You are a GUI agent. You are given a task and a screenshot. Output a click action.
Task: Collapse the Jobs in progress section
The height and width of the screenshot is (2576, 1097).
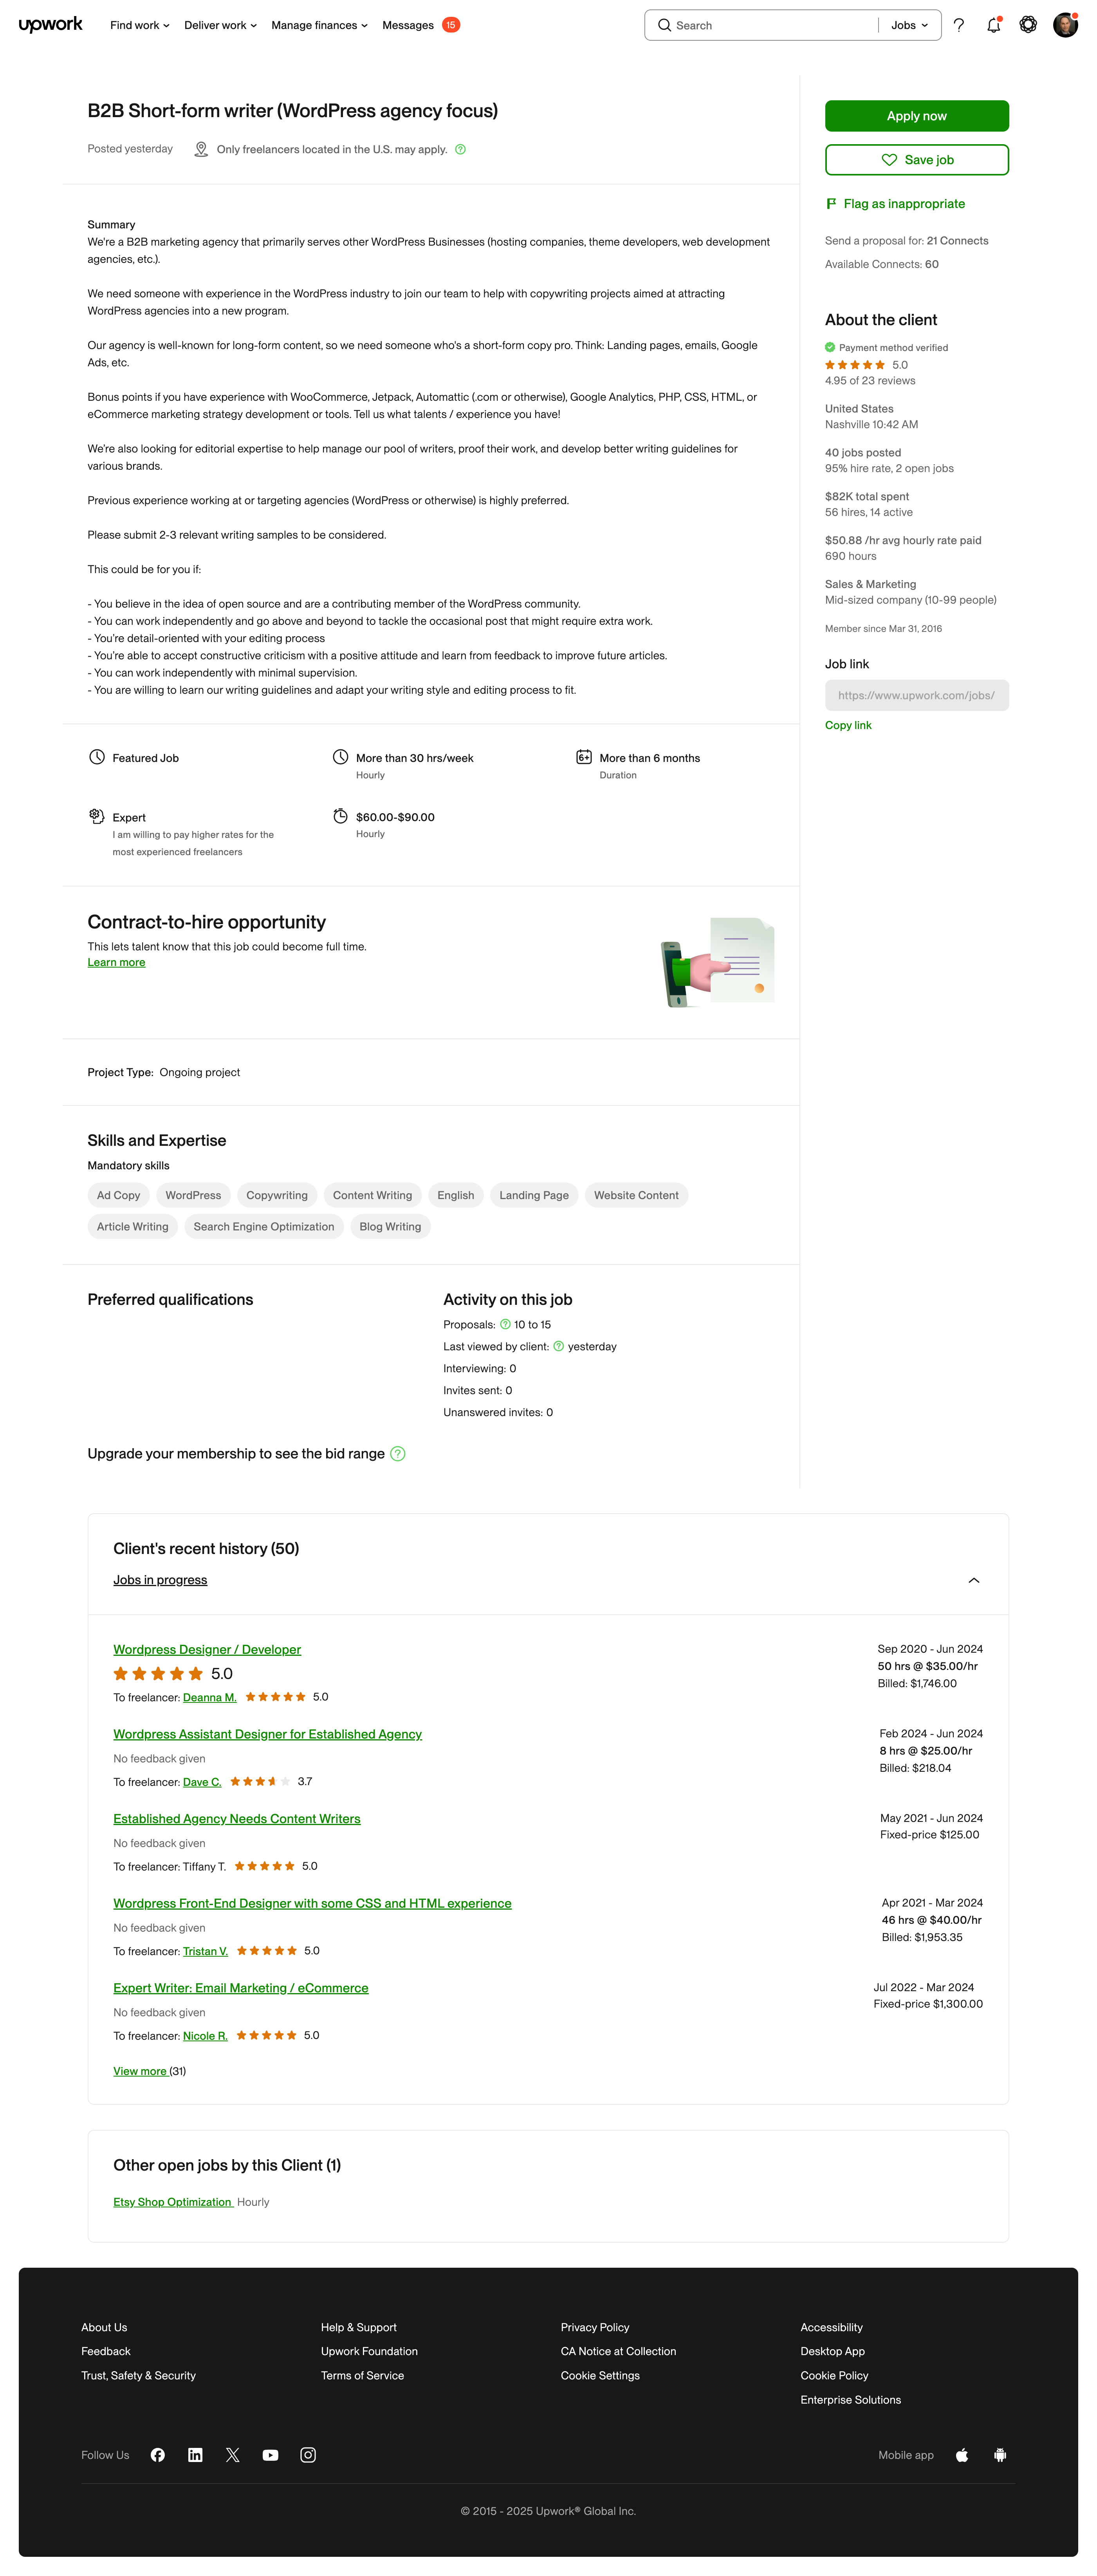coord(974,1580)
